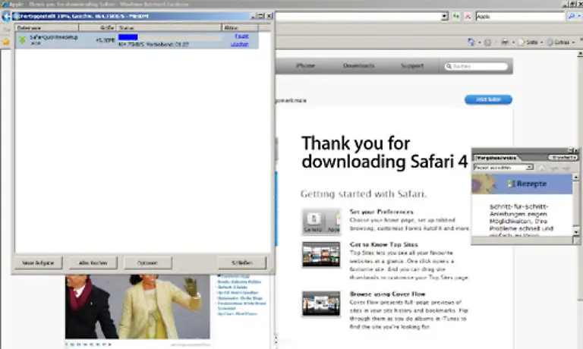Expand the search provider dropdown arrow
Viewport: 583px width, 349px height.
pyautogui.click(x=579, y=16)
